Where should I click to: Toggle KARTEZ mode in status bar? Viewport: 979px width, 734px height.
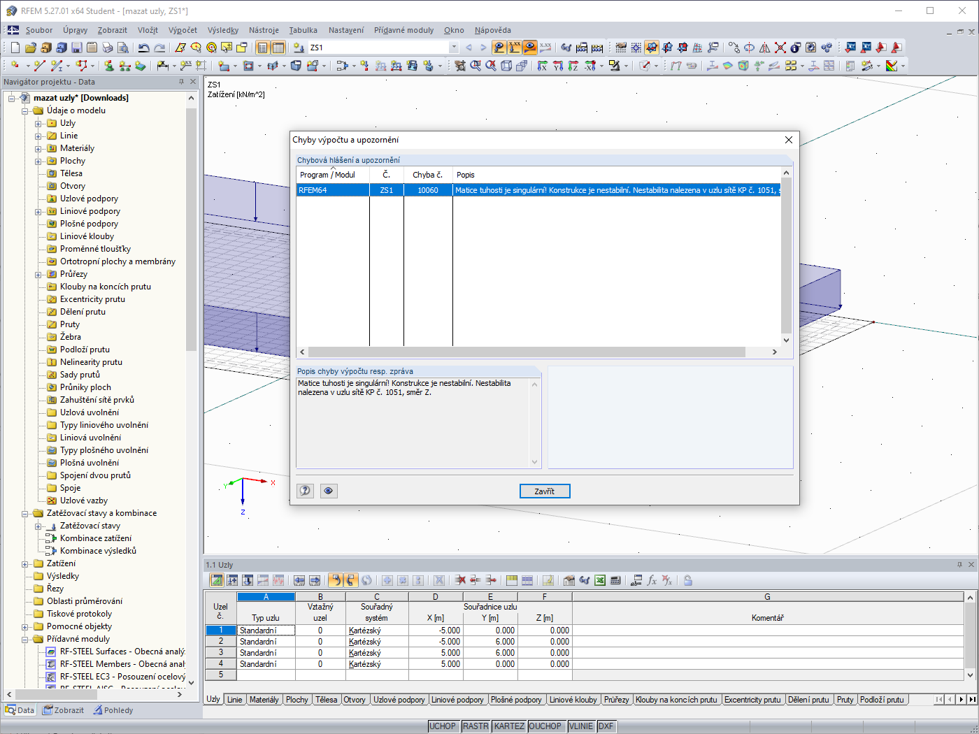[509, 726]
